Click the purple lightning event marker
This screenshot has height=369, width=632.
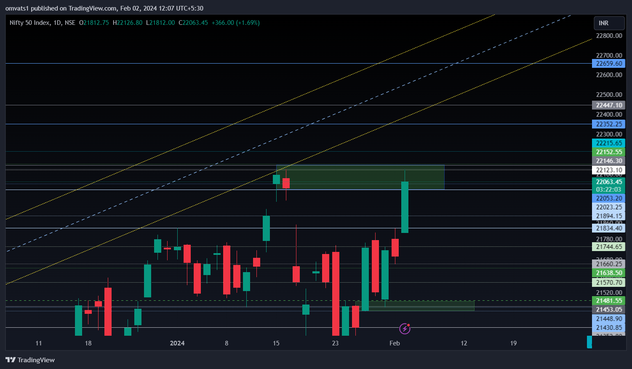click(405, 329)
